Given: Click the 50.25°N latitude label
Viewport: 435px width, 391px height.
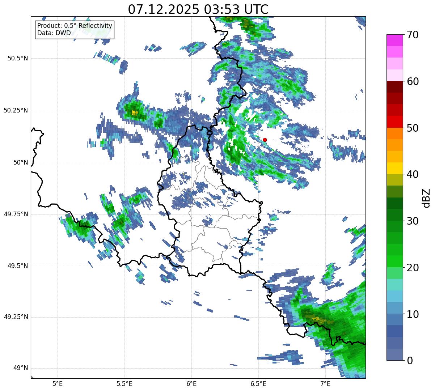Looking at the screenshot, I should point(16,110).
